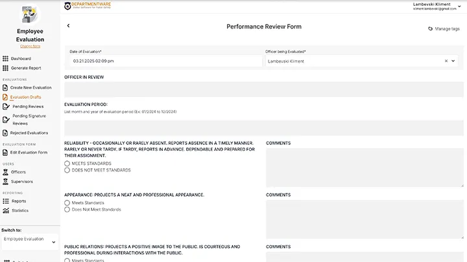Click the Manage tags button

(x=444, y=29)
